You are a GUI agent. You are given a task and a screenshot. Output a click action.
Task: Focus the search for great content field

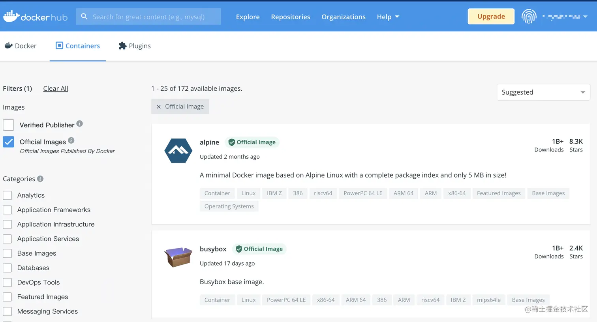pos(148,17)
